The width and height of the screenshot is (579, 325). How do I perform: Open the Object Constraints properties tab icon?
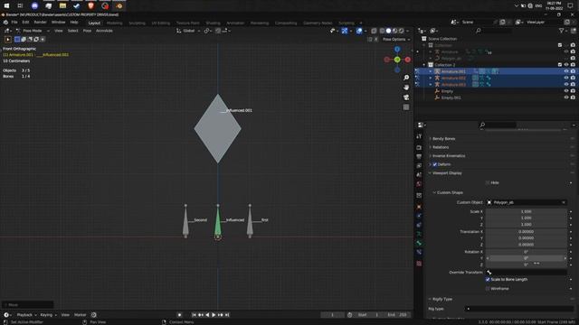[419, 225]
